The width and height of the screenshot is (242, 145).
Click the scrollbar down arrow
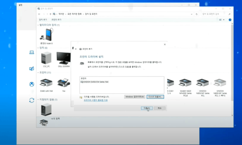[232, 115]
